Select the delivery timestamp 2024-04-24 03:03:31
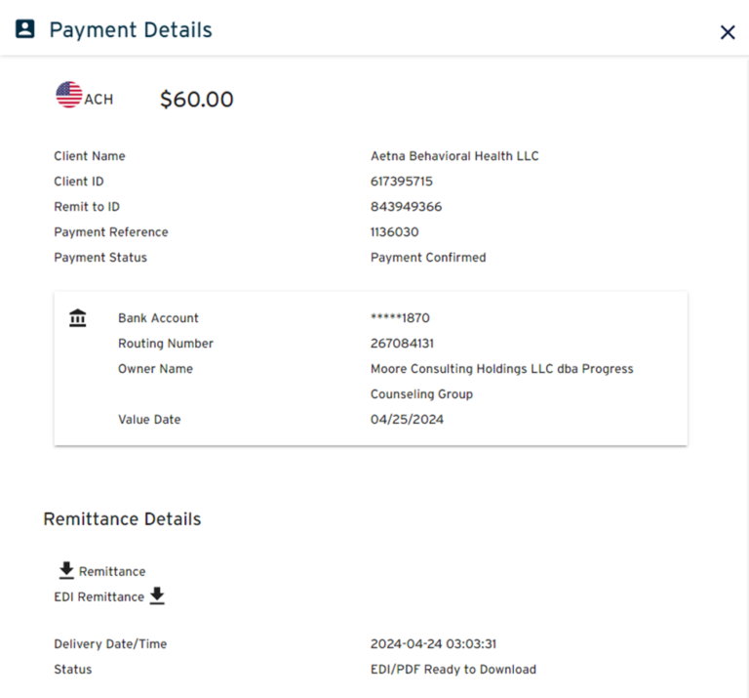 click(434, 644)
